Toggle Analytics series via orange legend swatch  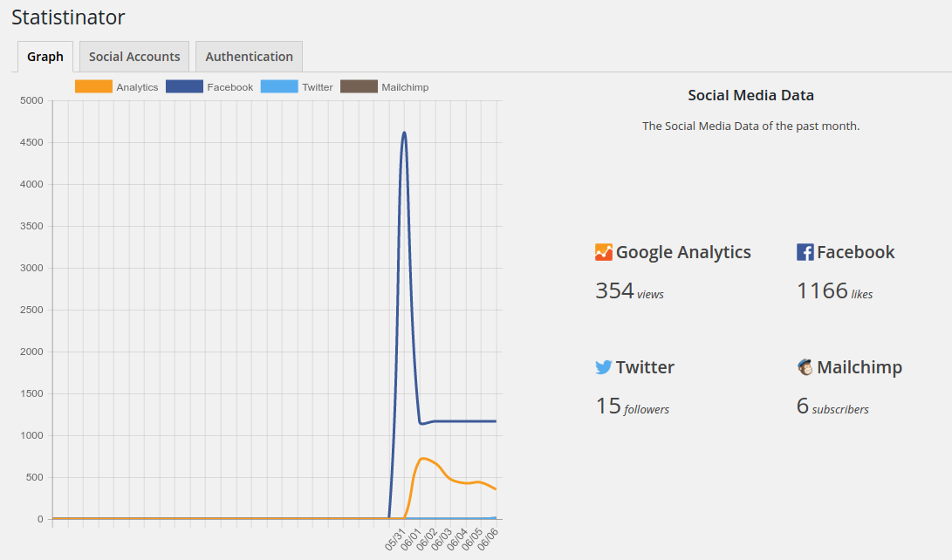93,86
